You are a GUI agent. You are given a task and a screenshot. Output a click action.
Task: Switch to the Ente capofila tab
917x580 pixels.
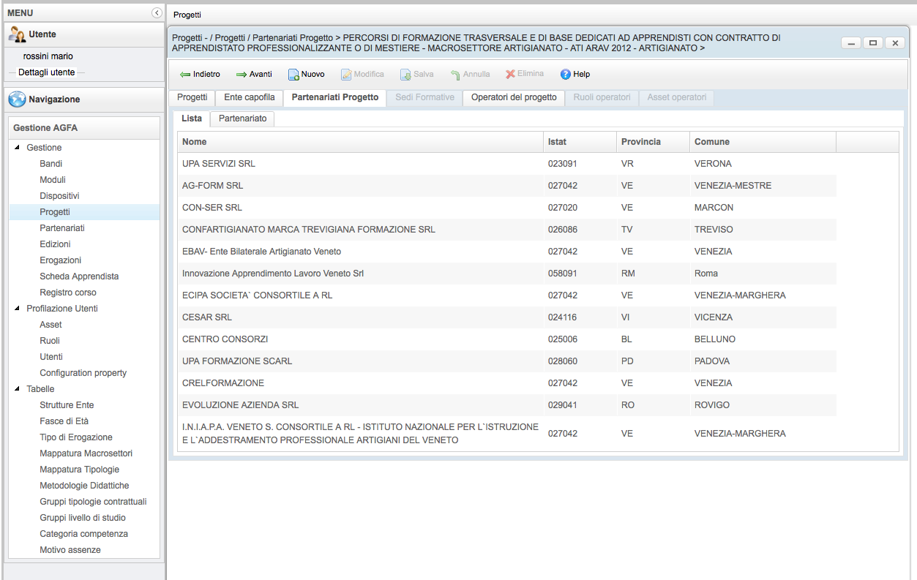click(249, 97)
